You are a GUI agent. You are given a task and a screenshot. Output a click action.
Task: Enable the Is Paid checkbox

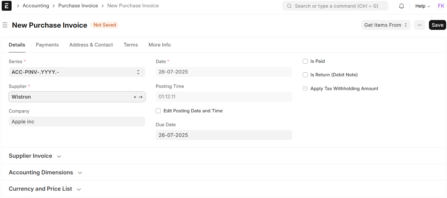coord(305,61)
